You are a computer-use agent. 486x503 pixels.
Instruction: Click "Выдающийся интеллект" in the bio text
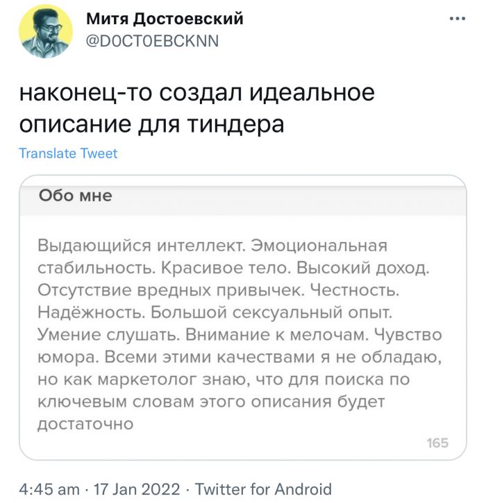click(x=140, y=246)
